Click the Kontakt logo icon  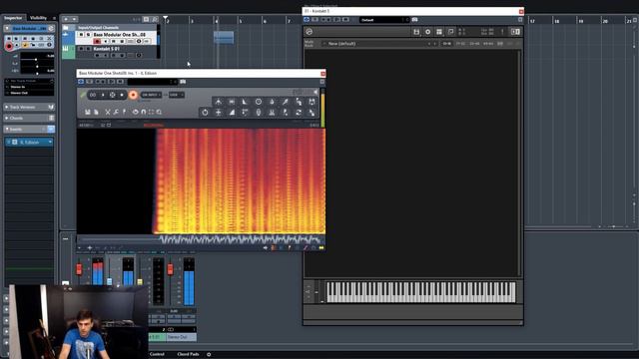click(x=309, y=32)
